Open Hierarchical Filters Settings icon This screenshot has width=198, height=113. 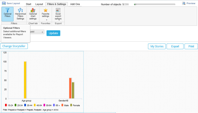pyautogui.click(x=20, y=10)
